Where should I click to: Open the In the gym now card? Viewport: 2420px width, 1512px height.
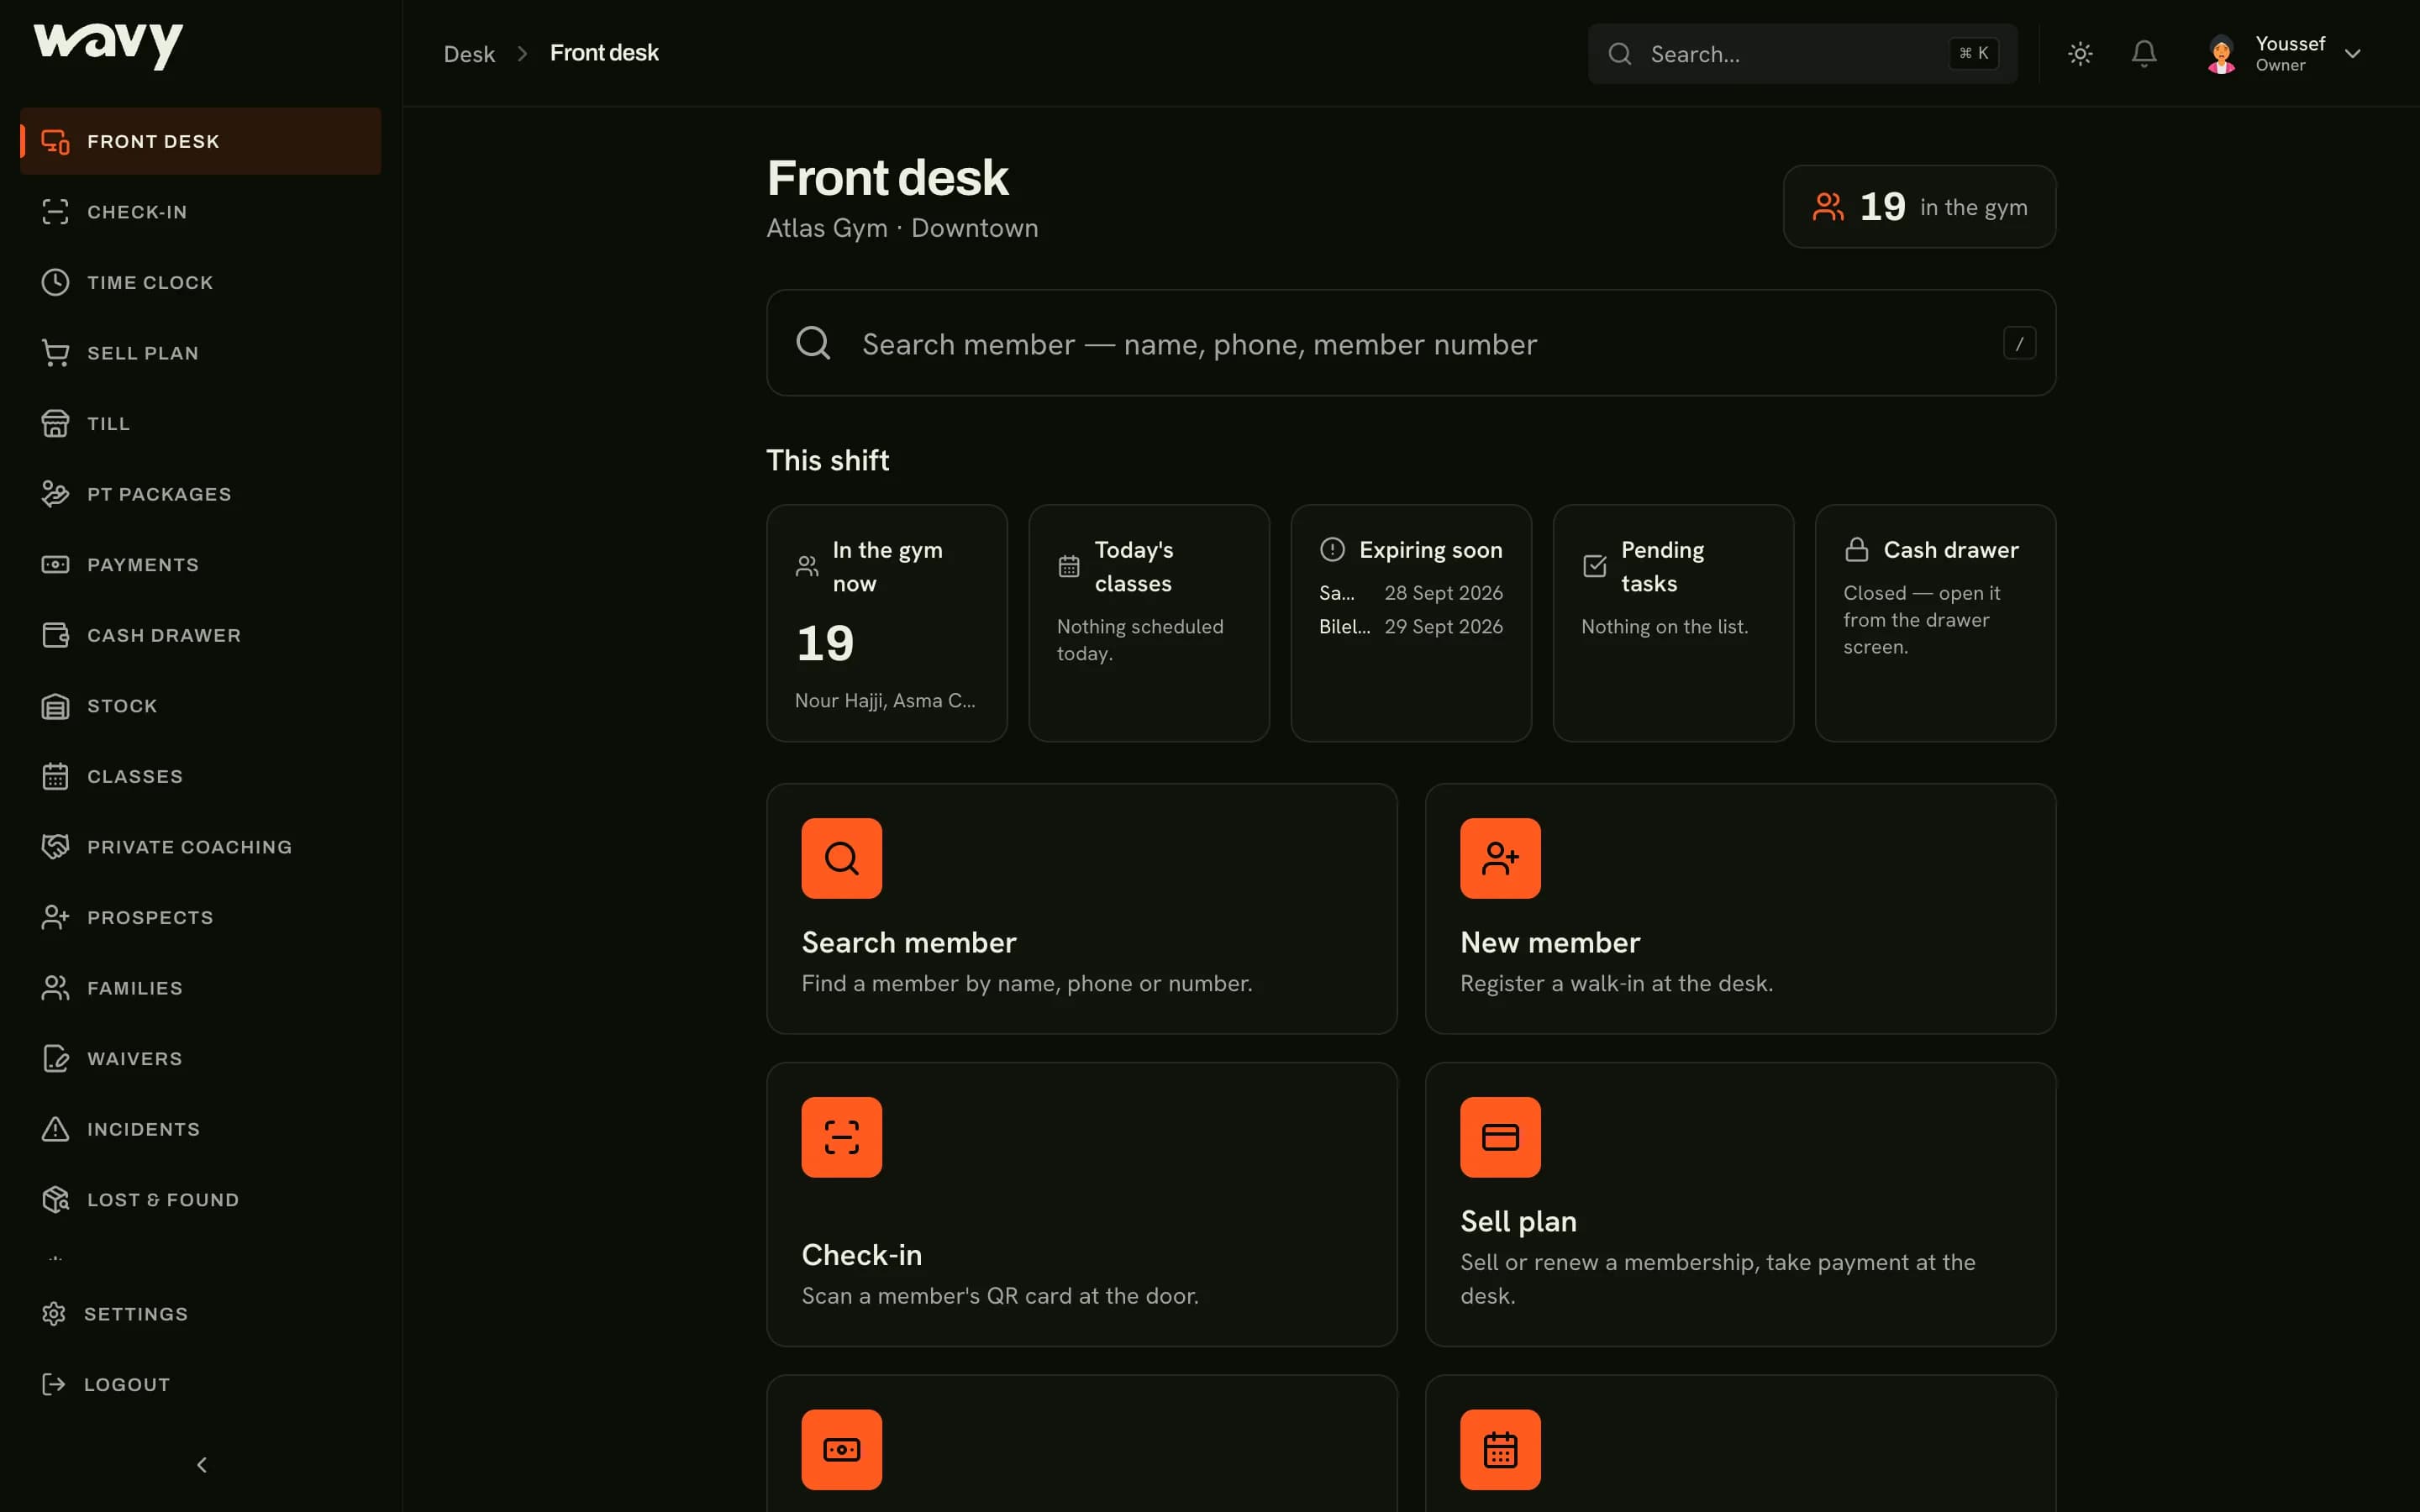coord(887,623)
